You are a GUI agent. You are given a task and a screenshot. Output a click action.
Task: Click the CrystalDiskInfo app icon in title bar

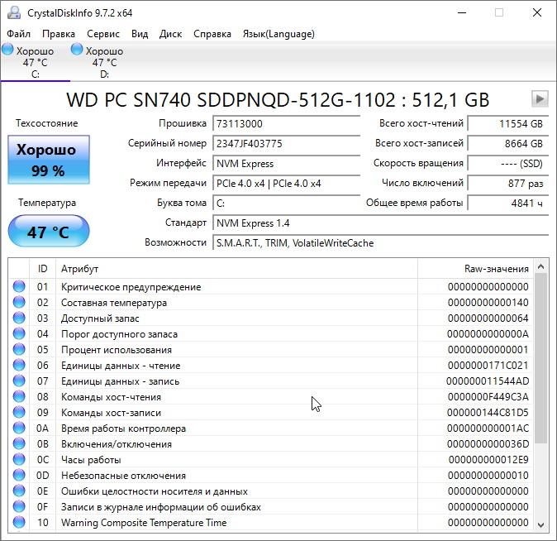(14, 12)
